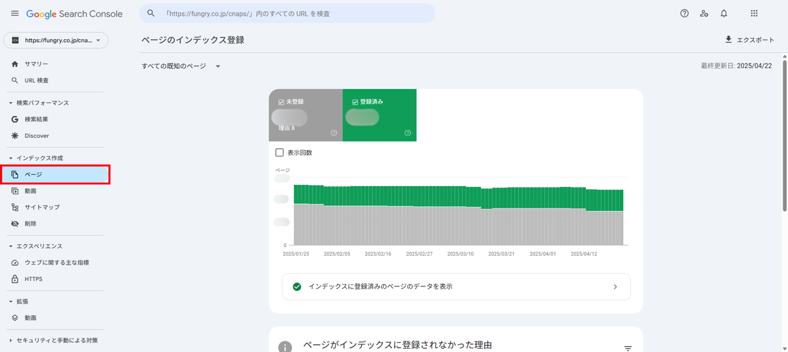
Task: Click the video icon under インデックス作成
Action: [15, 191]
